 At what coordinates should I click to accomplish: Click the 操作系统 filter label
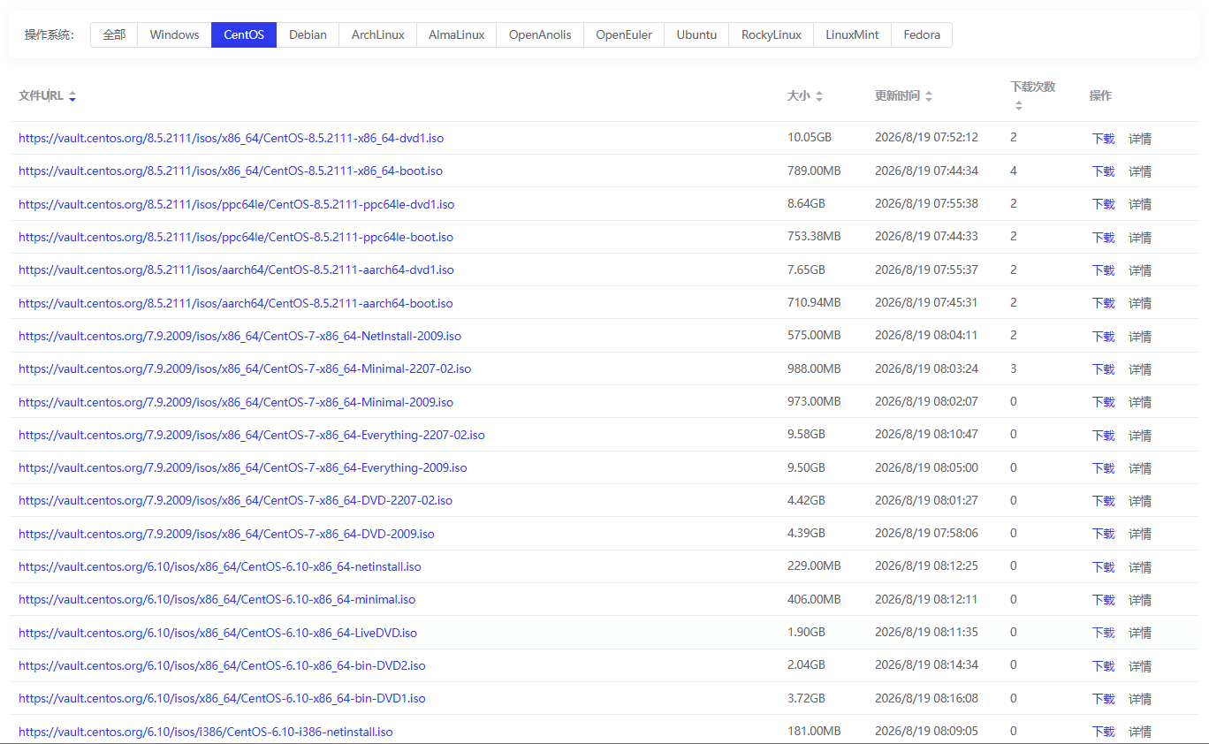pyautogui.click(x=49, y=35)
